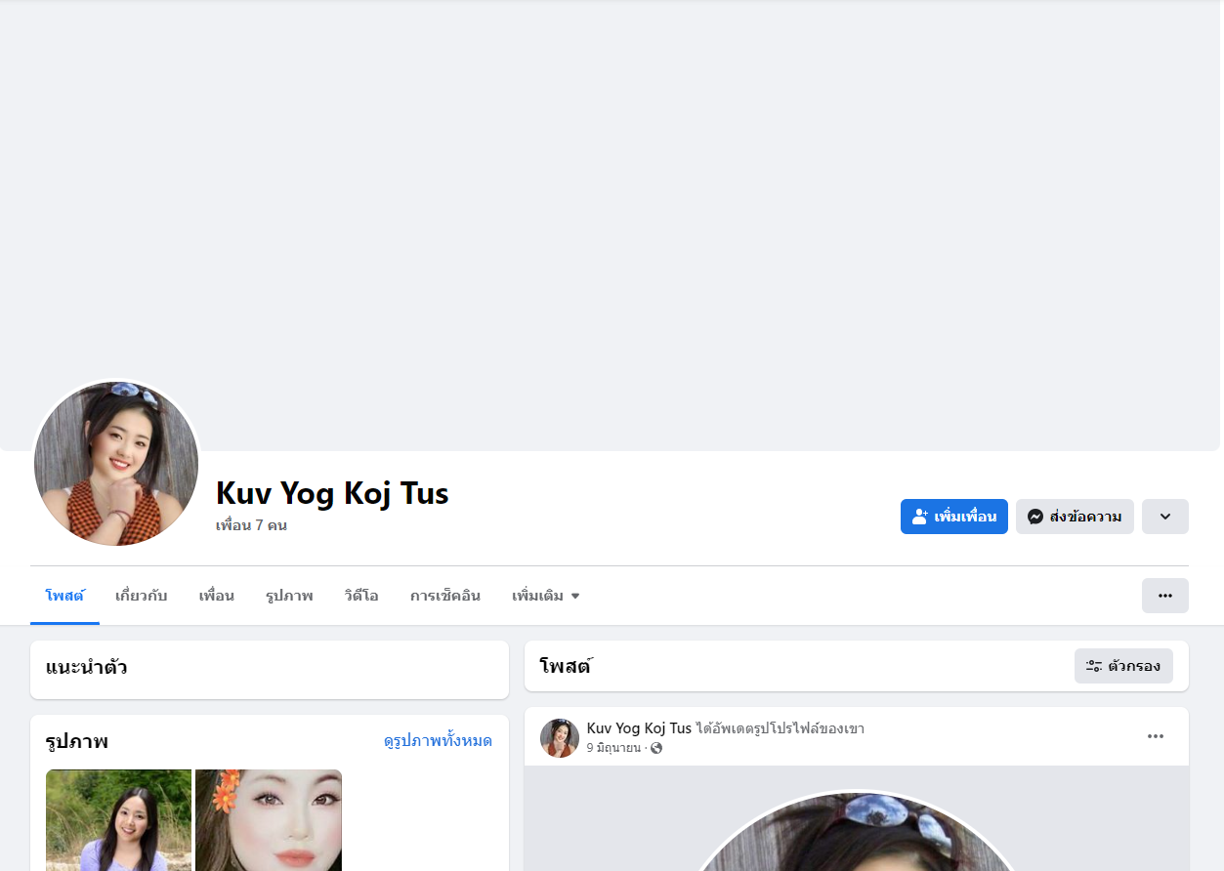Click the Messenger icon in the message button
Viewport: 1224px width, 871px height.
coord(1035,517)
